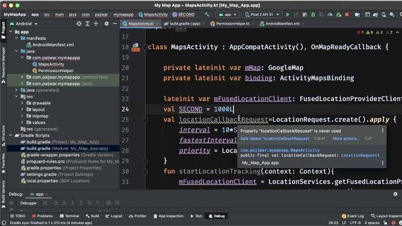
Task: Expand the drawable folder
Action: pyautogui.click(x=22, y=103)
